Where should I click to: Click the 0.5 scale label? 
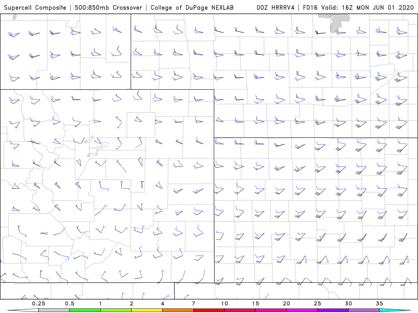point(69,304)
